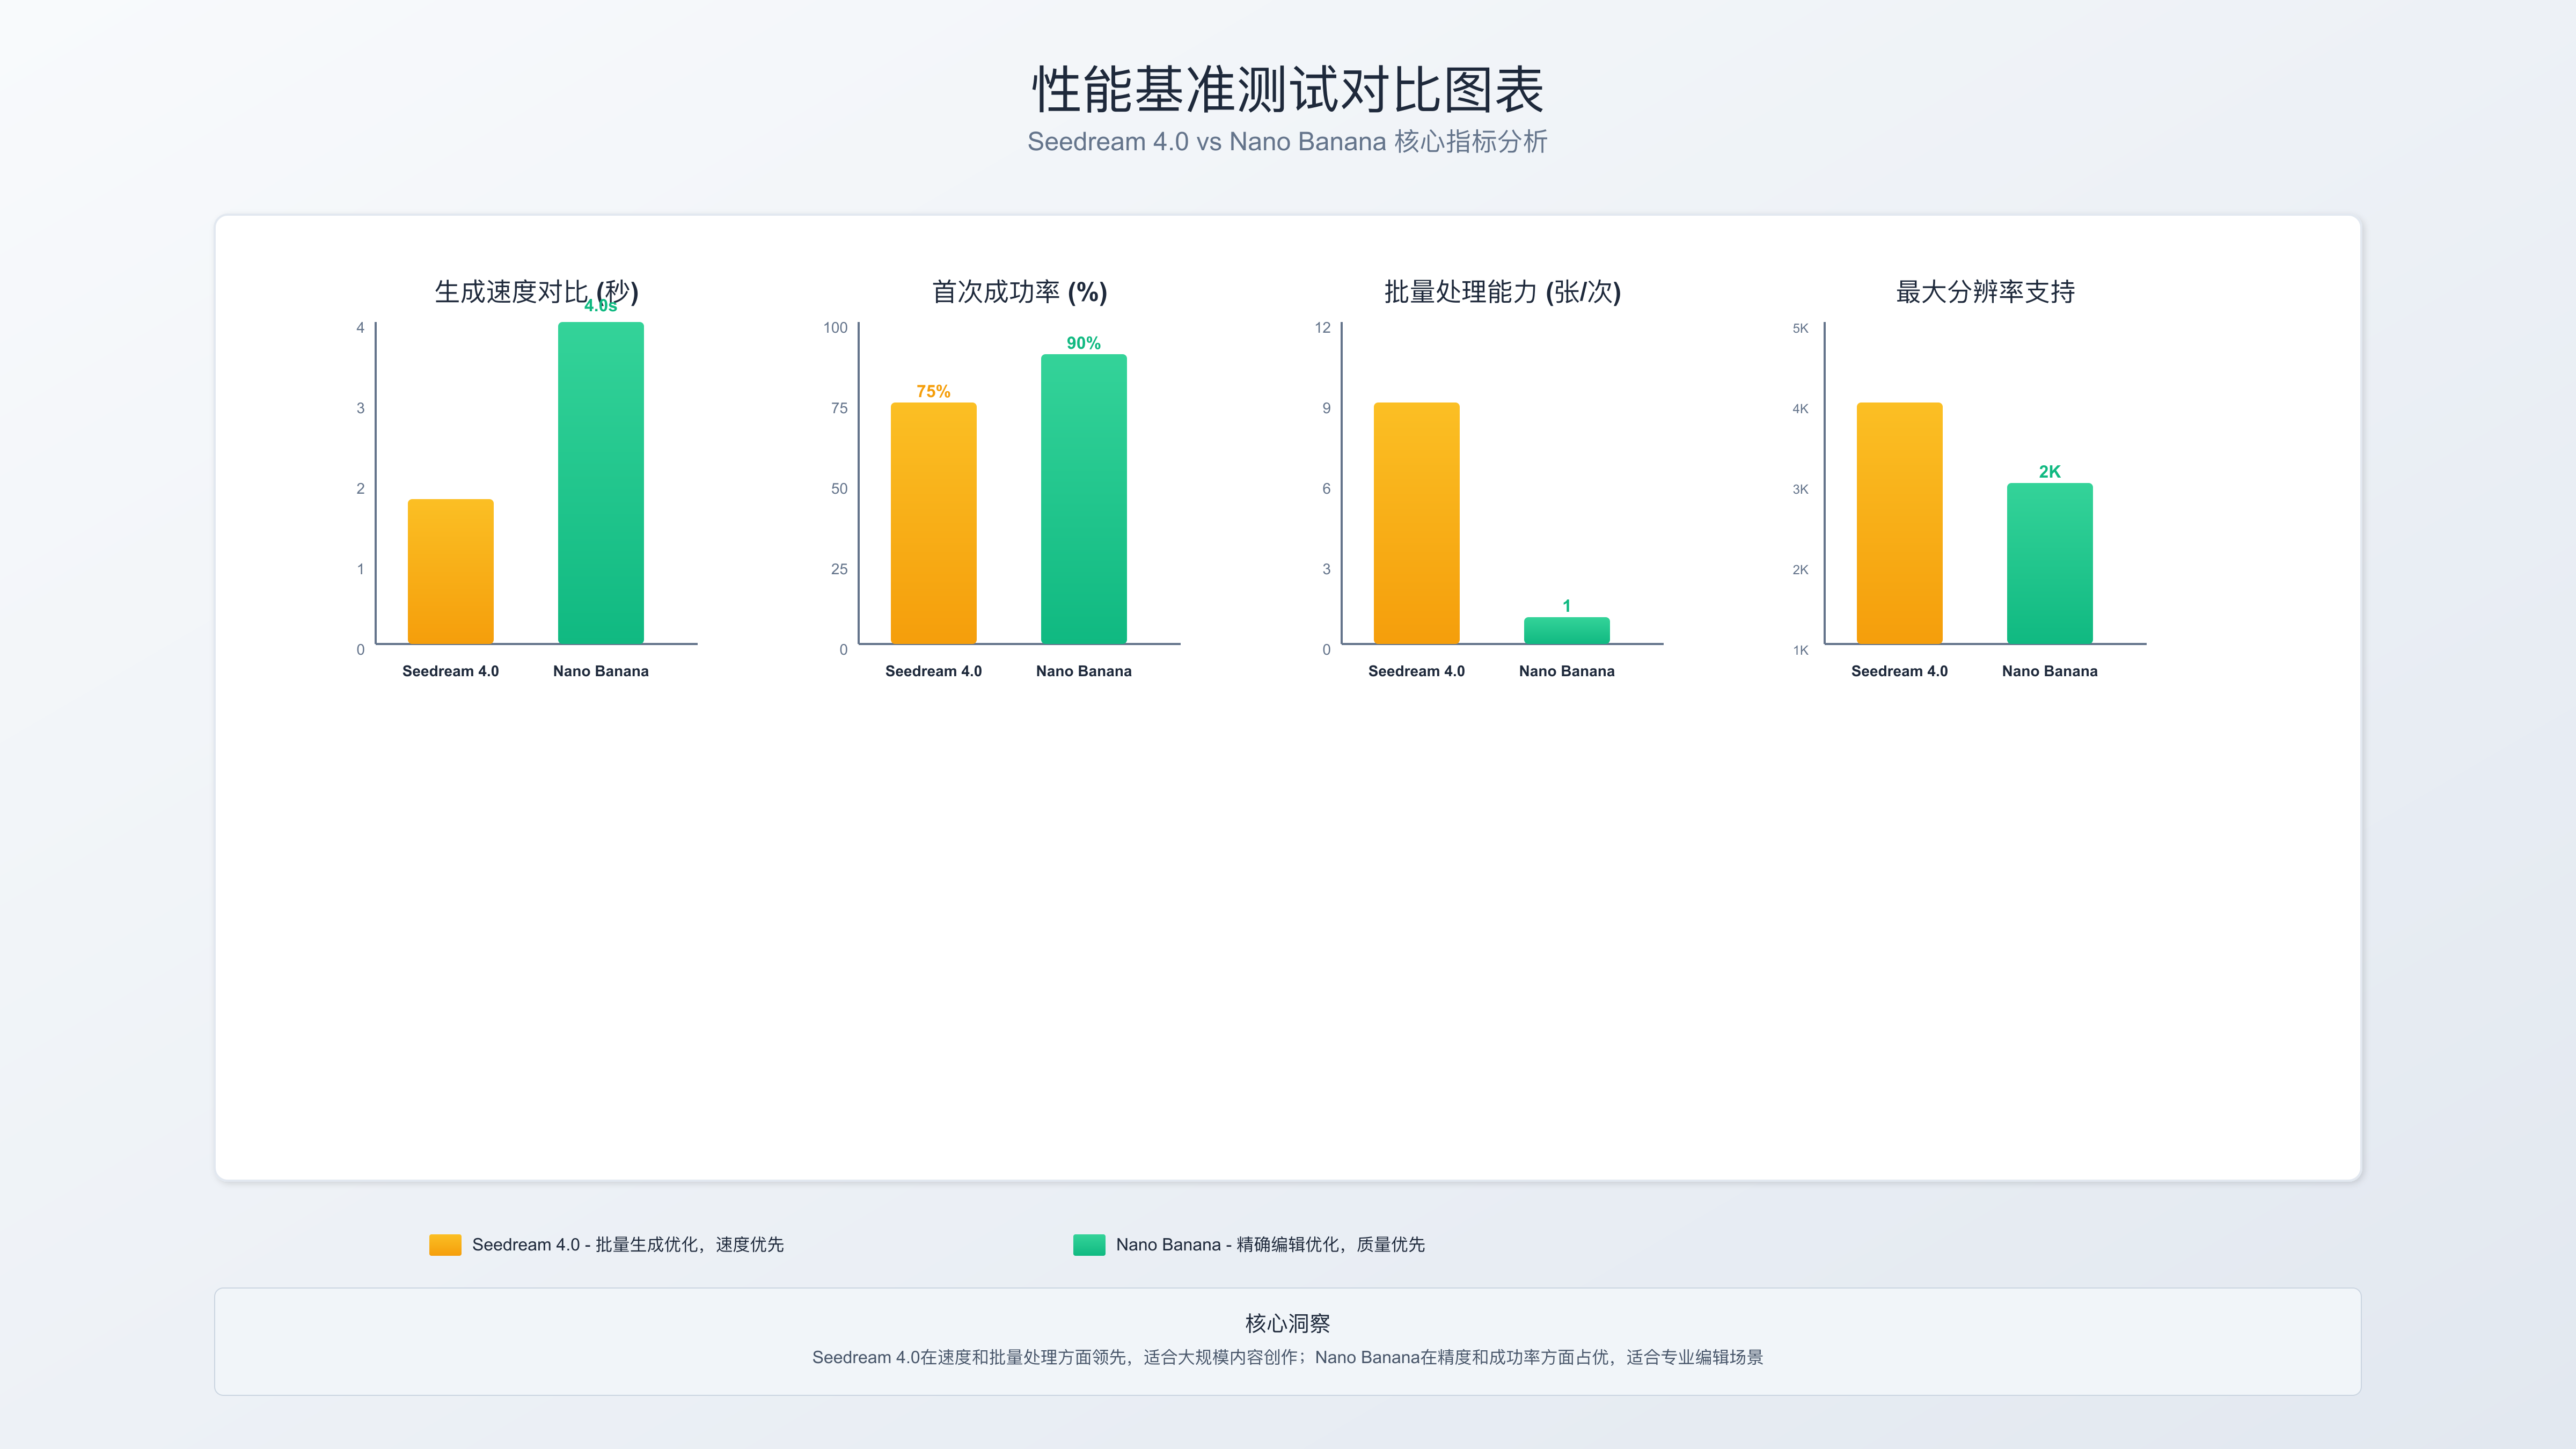This screenshot has width=2576, height=1449.
Task: Click y-axis tick 9 in batch chart
Action: coord(1327,408)
